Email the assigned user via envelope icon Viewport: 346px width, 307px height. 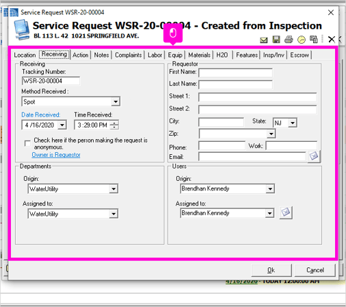(286, 212)
